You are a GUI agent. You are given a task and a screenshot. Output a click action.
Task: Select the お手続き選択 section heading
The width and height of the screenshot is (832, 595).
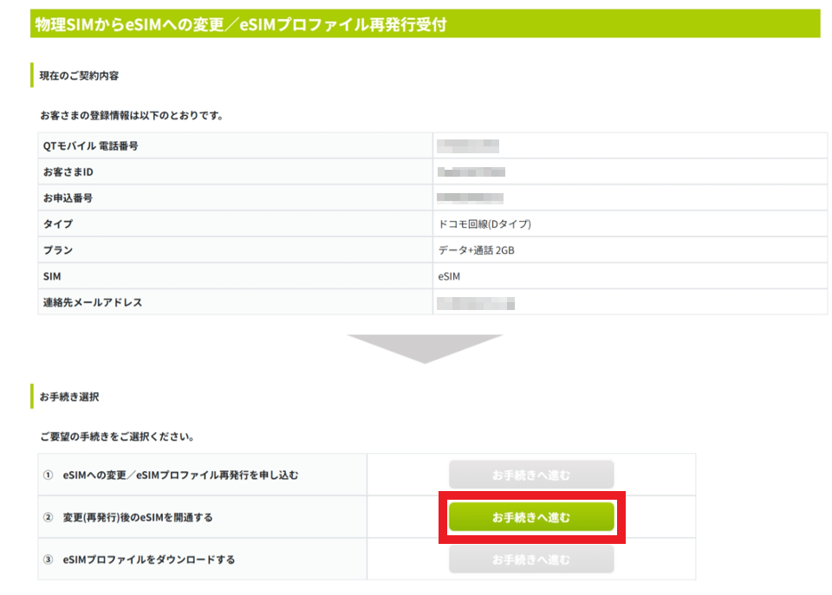(69, 397)
